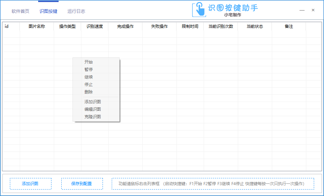Close the app with the X button
Image resolution: width=324 pixels, height=196 pixels.
313,10
